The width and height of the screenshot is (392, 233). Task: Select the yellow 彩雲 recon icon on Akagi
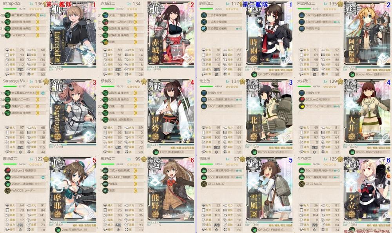[x=105, y=42]
